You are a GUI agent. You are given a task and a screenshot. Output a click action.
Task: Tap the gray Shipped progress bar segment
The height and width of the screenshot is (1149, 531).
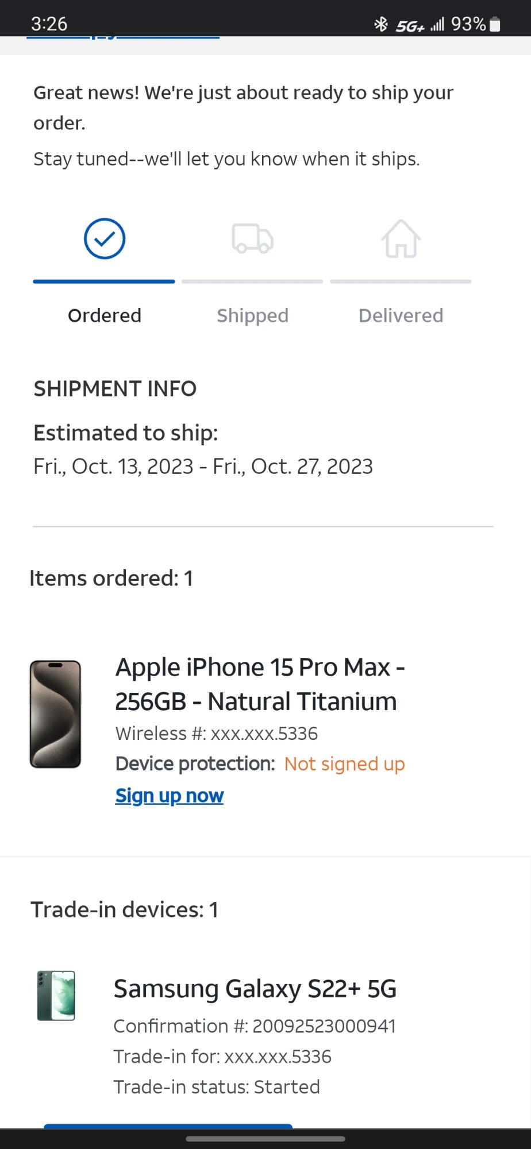(x=252, y=282)
